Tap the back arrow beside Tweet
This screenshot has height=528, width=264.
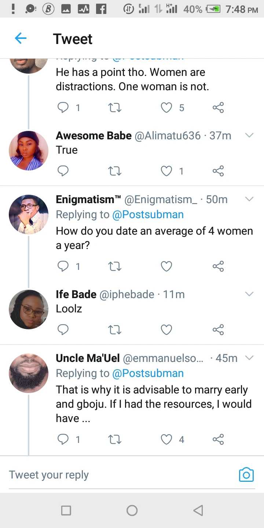[21, 38]
